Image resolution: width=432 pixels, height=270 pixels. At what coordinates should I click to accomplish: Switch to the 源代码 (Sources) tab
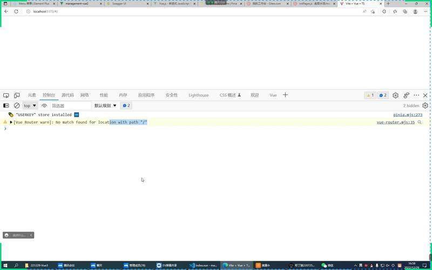point(67,95)
